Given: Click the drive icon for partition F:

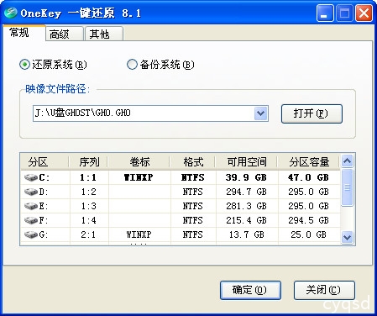Looking at the screenshot, I should [31, 220].
